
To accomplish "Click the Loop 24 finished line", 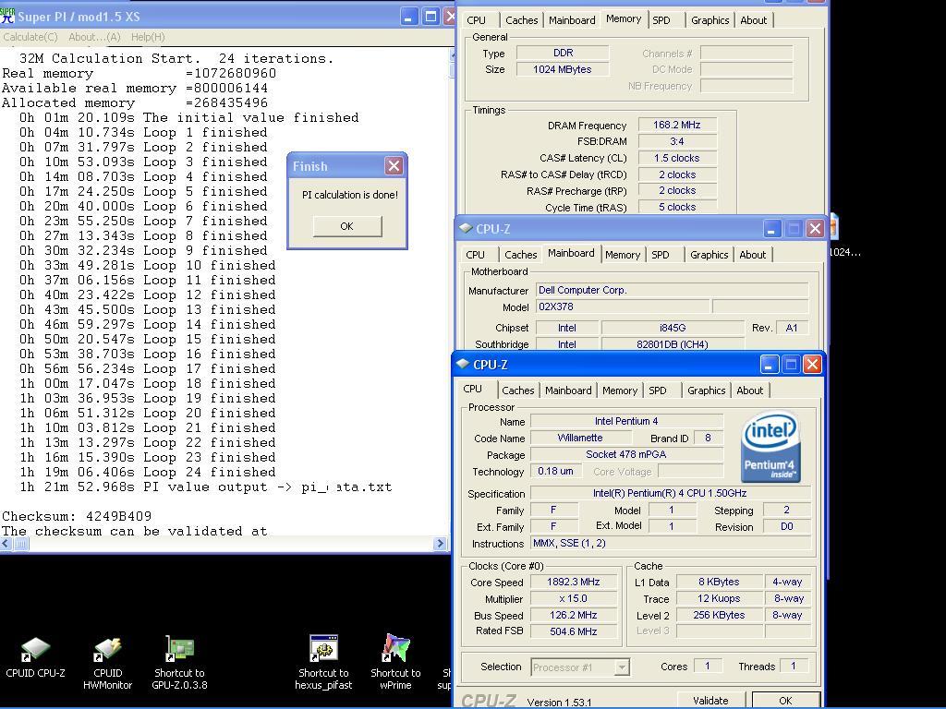I will coord(147,472).
